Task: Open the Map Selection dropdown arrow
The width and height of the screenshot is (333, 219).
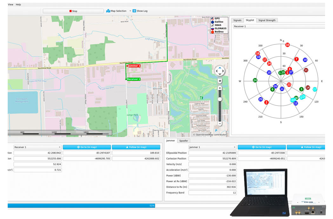Action: (x=130, y=11)
